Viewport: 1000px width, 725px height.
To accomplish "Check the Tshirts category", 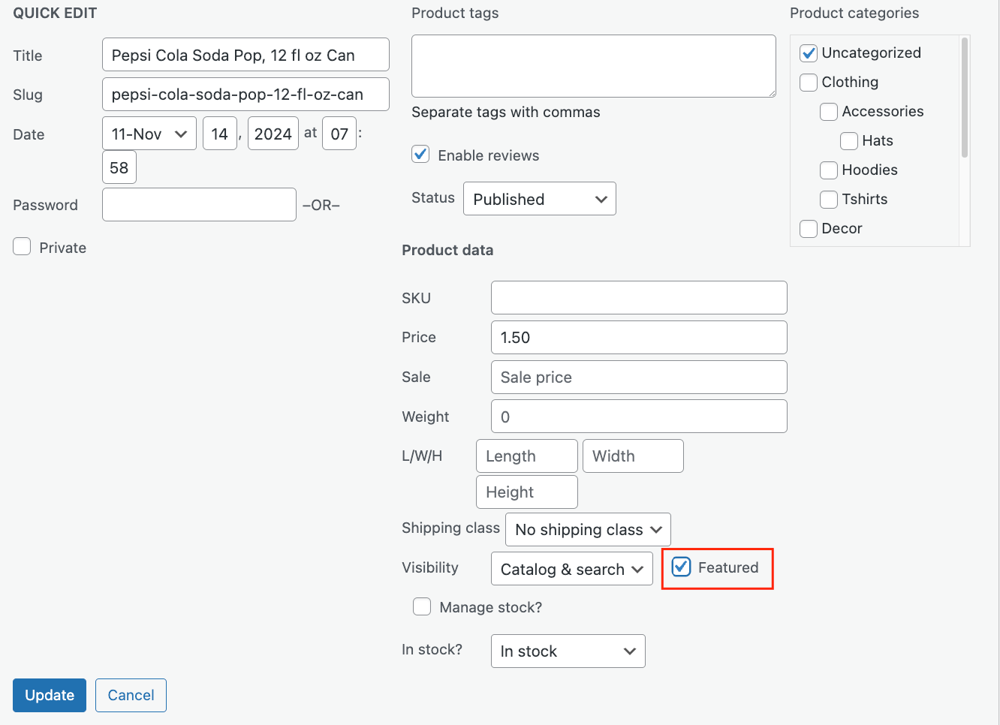I will (829, 200).
